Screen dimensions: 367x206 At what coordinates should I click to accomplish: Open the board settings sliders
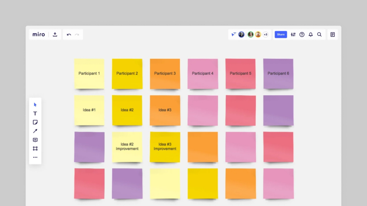pyautogui.click(x=293, y=34)
